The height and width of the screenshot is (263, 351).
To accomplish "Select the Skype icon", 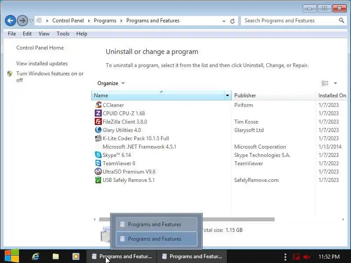I will pos(98,155).
